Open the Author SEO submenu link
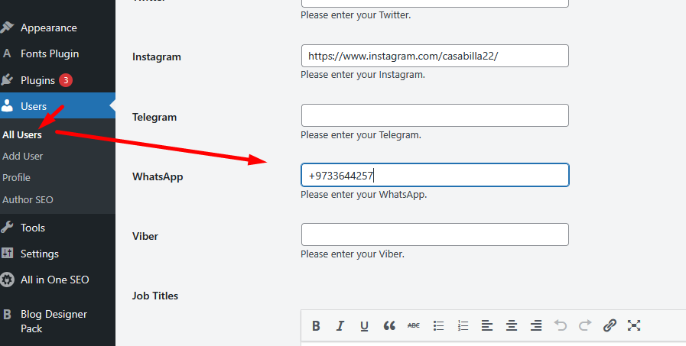 [x=28, y=199]
